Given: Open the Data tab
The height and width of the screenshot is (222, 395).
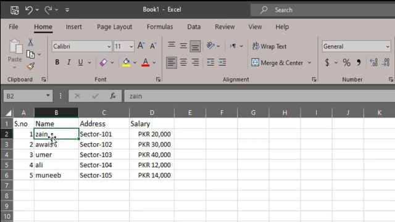Looking at the screenshot, I should click(x=194, y=27).
